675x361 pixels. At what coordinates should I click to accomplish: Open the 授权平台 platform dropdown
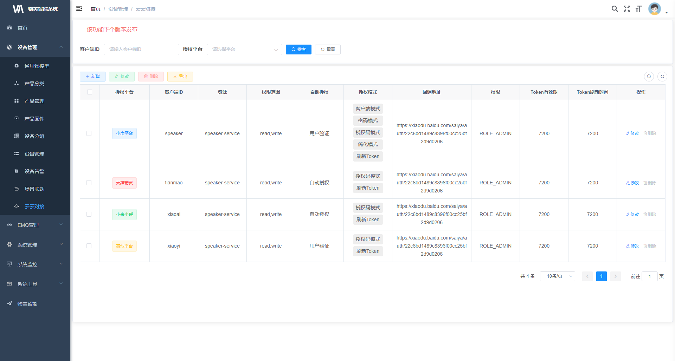(x=244, y=50)
